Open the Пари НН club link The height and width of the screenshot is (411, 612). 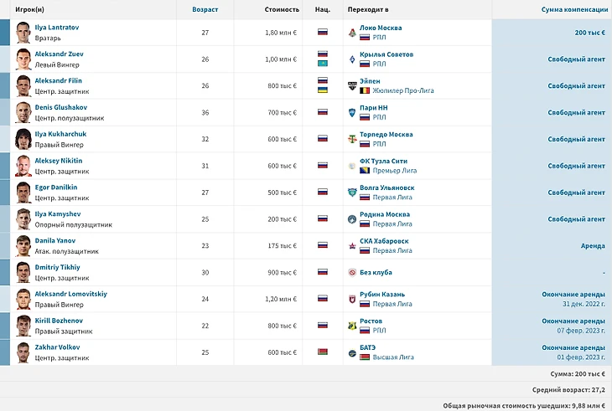click(374, 107)
